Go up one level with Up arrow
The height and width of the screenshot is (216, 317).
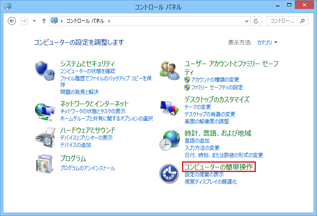pos(44,21)
